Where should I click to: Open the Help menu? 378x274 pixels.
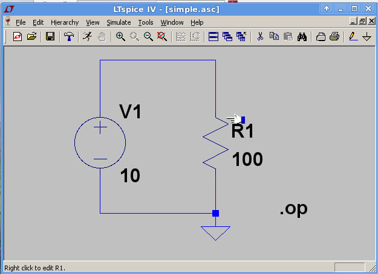(197, 22)
